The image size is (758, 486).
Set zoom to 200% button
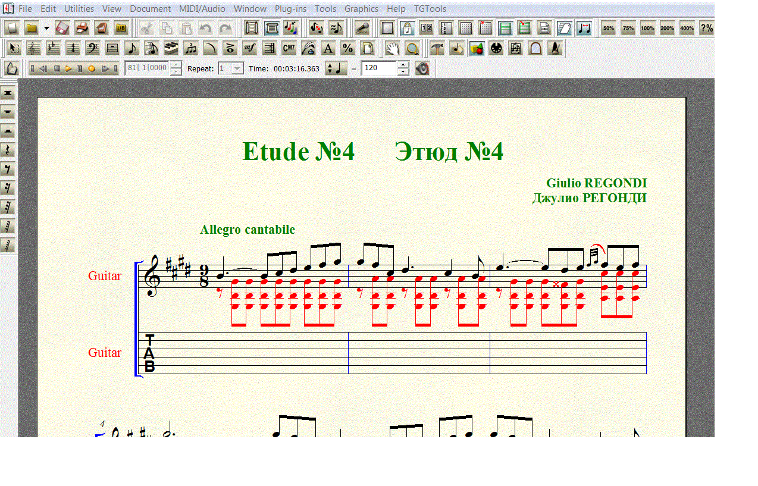pos(667,28)
